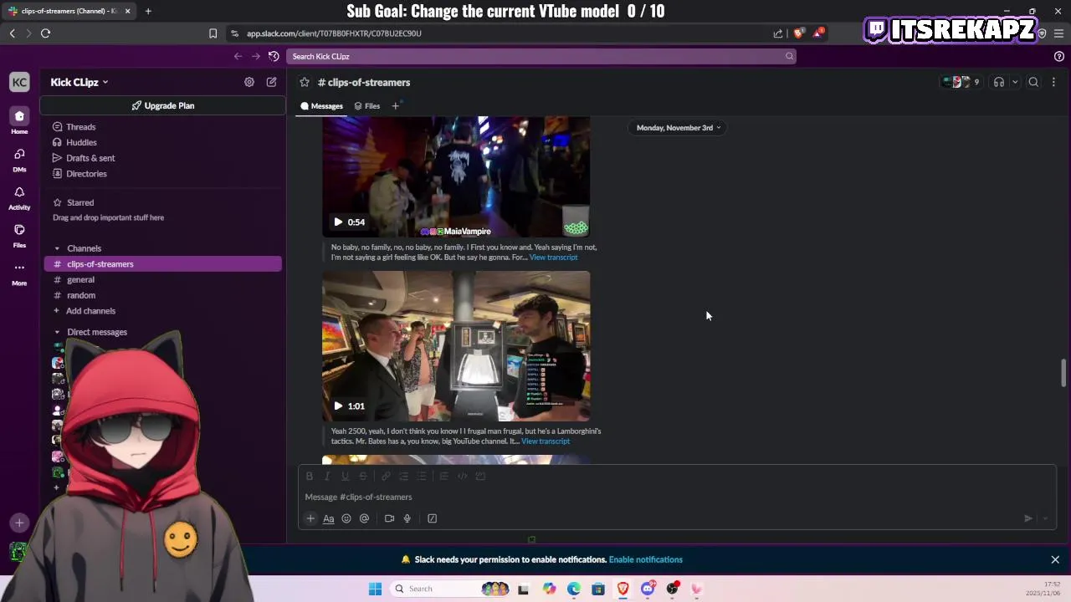The height and width of the screenshot is (602, 1071).
Task: Start a huddle with the headphones icon
Action: (999, 82)
